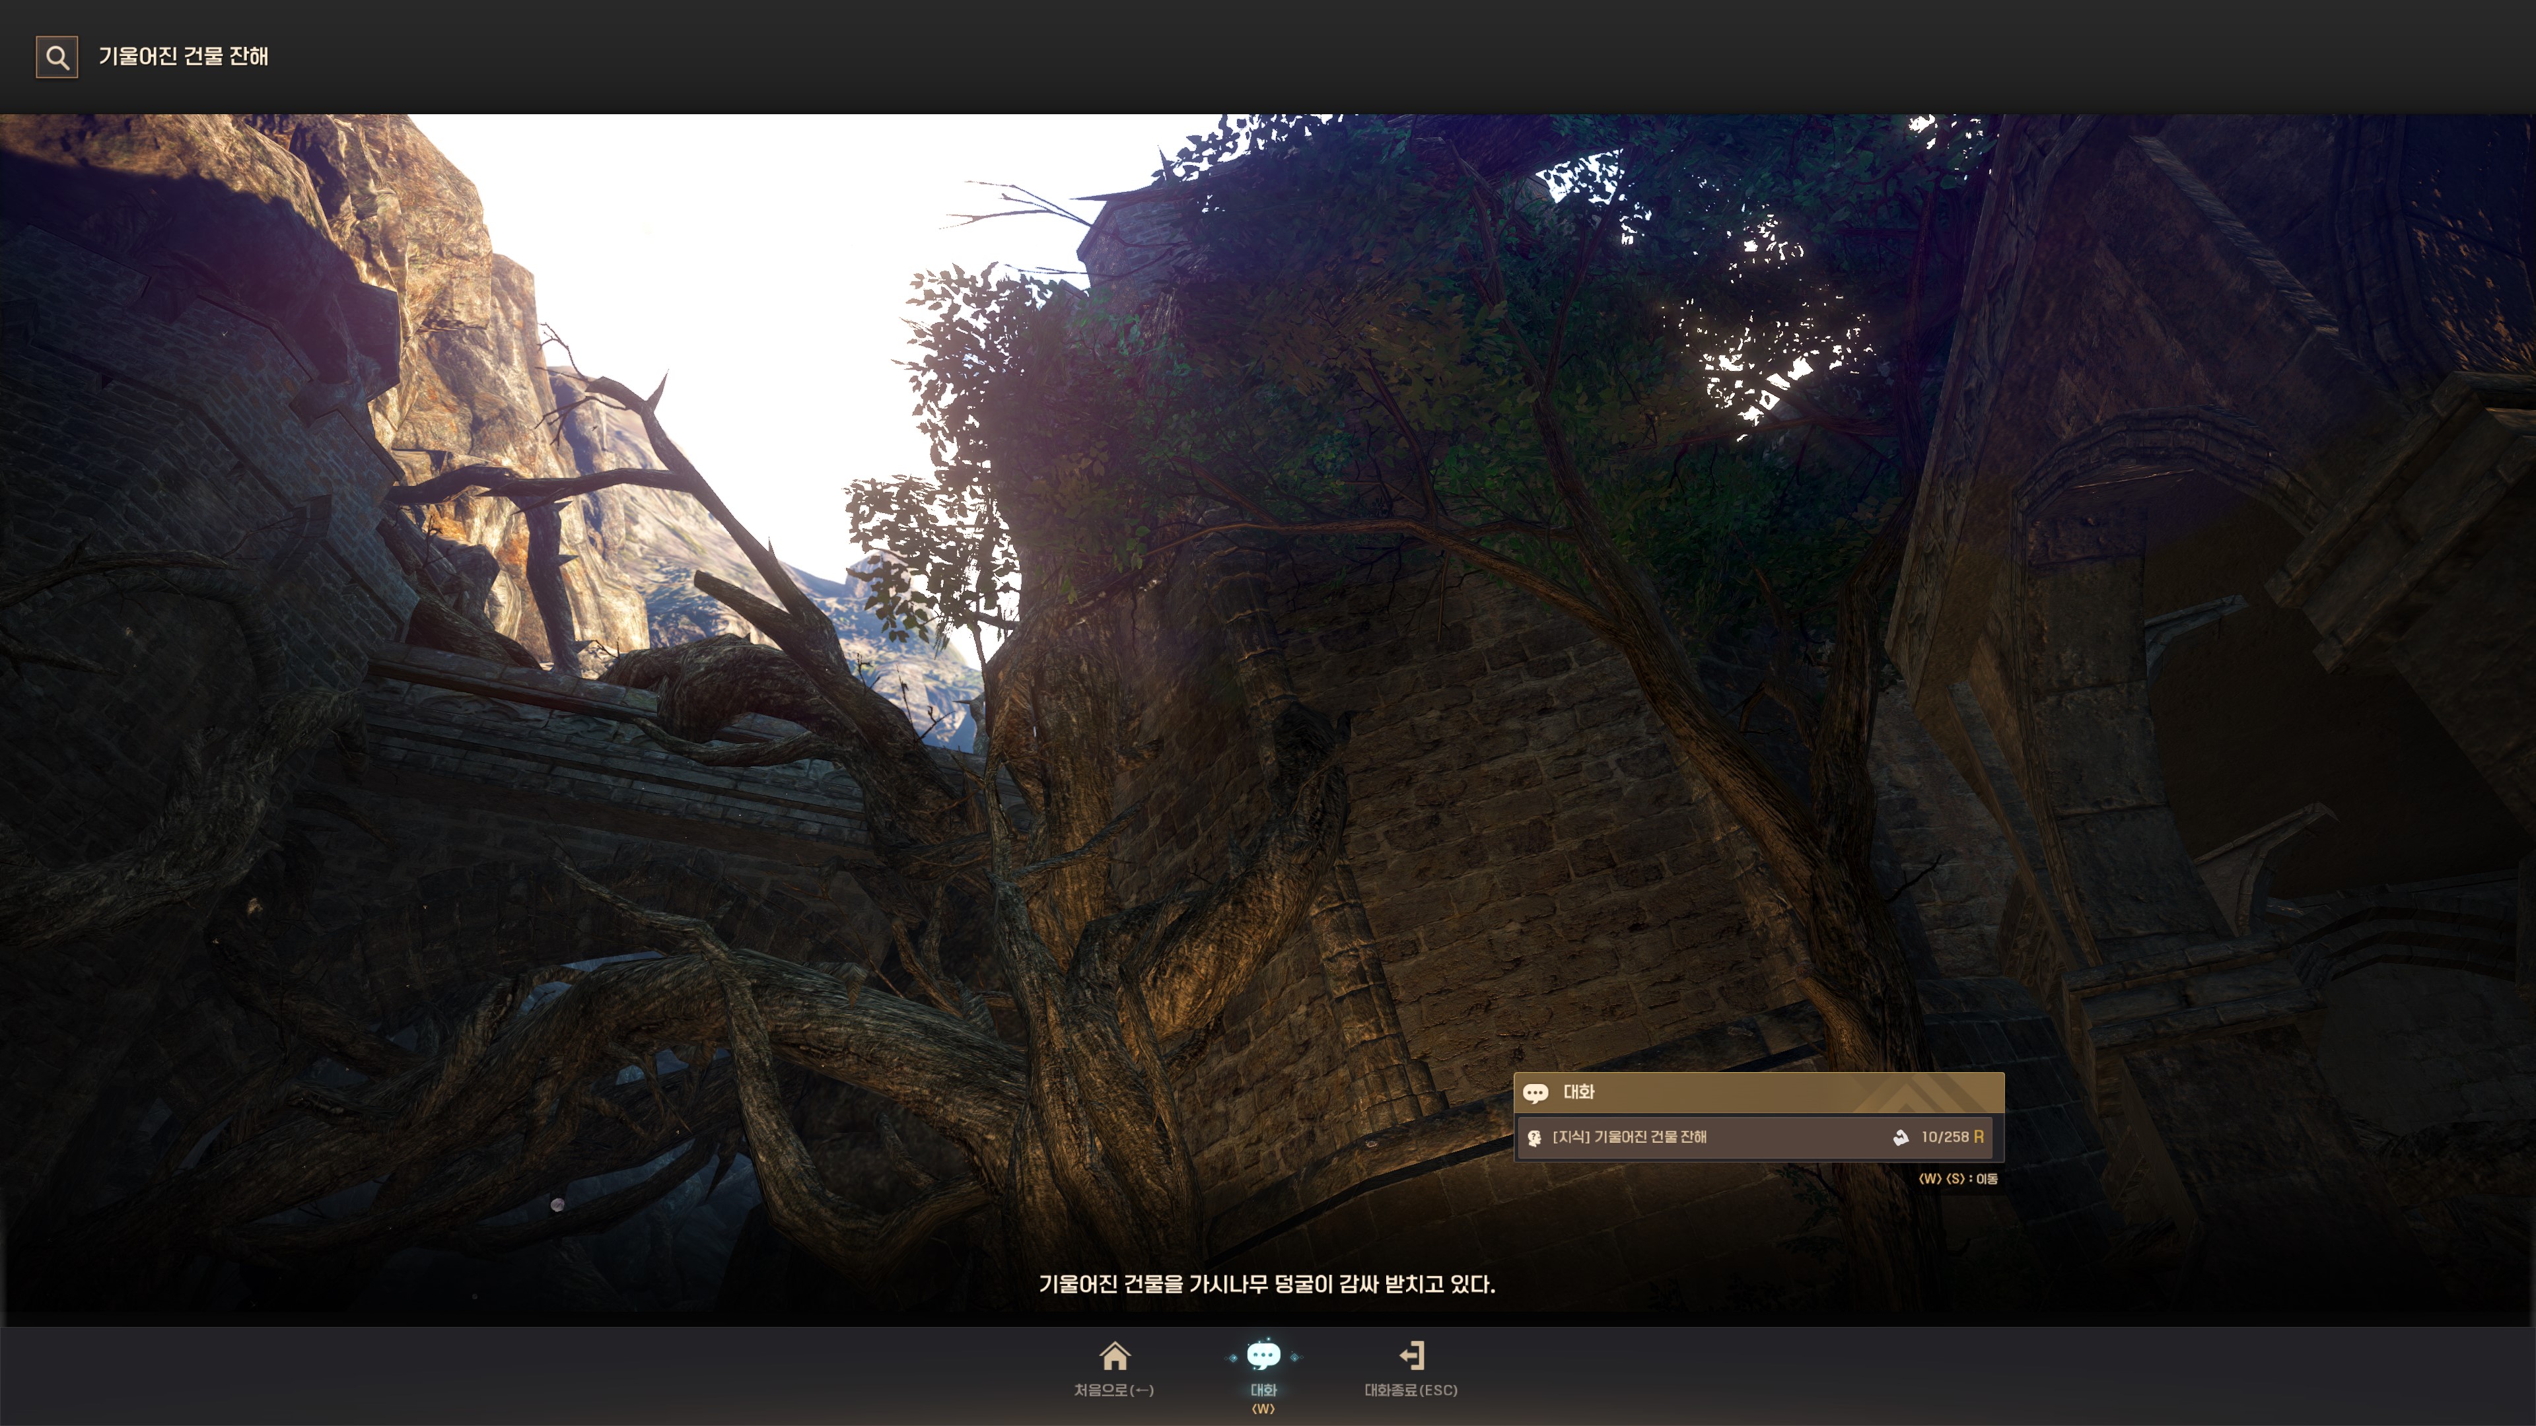Click the exit door arrow icon
The height and width of the screenshot is (1426, 2536).
tap(1412, 1356)
